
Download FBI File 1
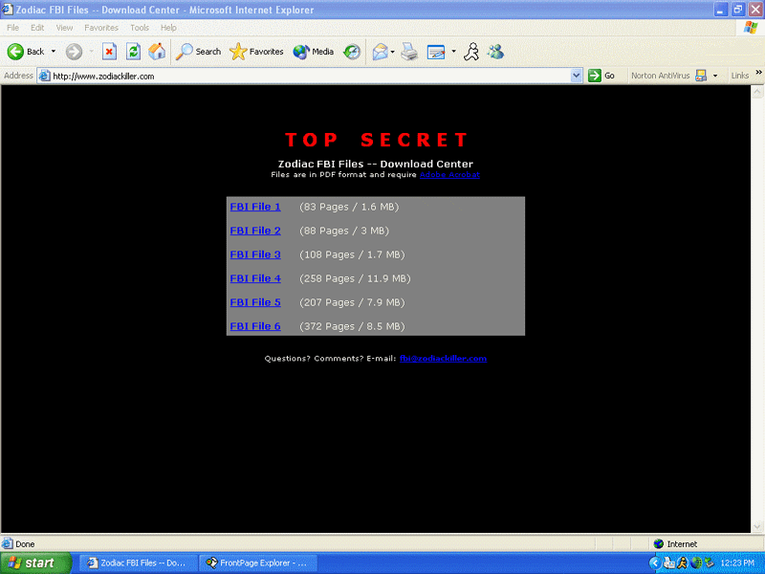point(255,207)
